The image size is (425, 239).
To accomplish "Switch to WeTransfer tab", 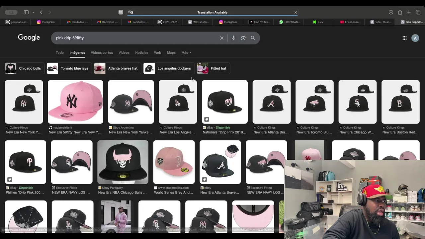I will [x=199, y=22].
